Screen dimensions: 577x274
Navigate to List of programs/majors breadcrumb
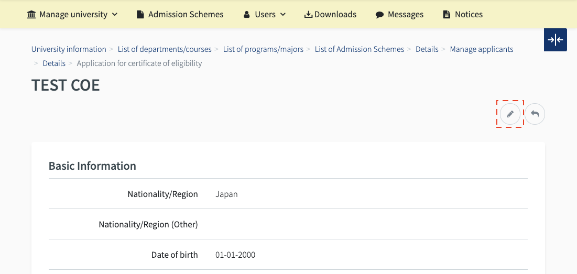263,49
